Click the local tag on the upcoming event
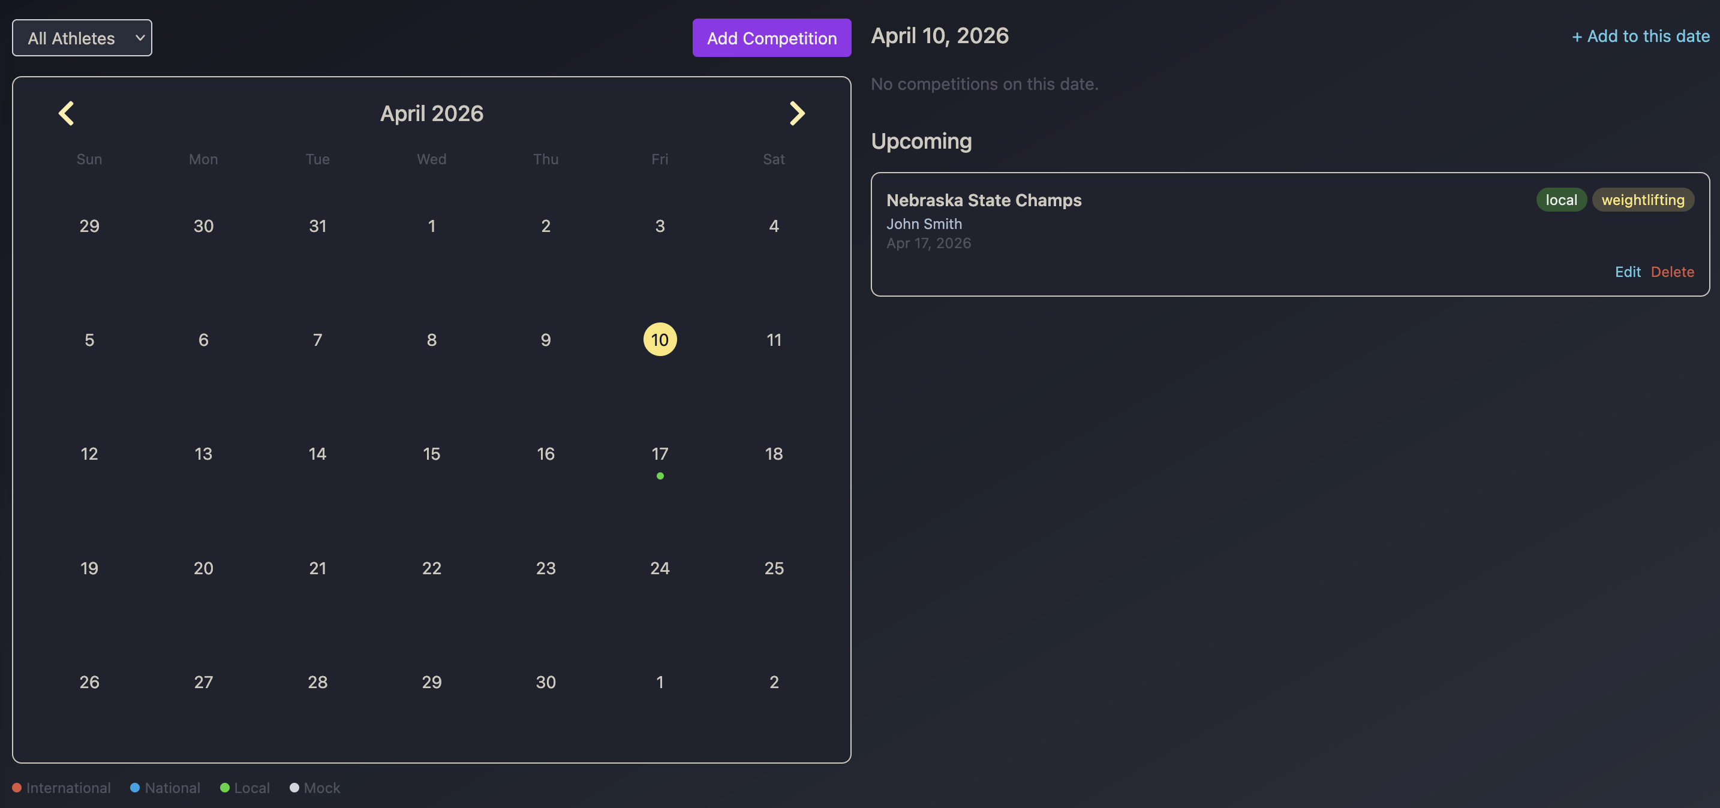Screen dimensions: 1720x808 click(x=1561, y=200)
